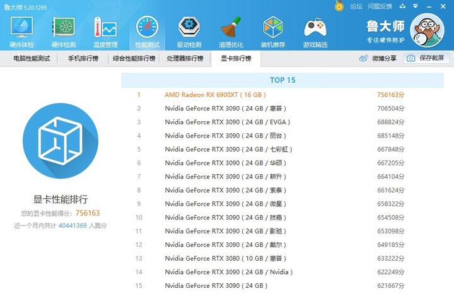Select RTX 3090 戴尔 row
The height and width of the screenshot is (303, 454).
click(282, 245)
